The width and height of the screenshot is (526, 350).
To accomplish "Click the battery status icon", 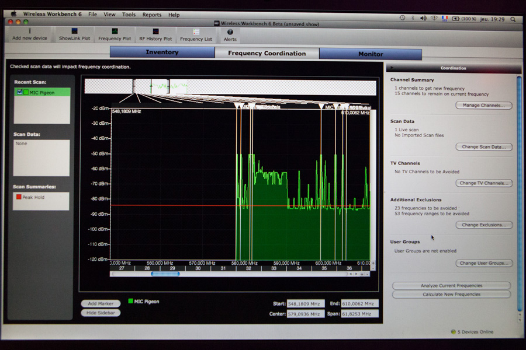I will (455, 19).
